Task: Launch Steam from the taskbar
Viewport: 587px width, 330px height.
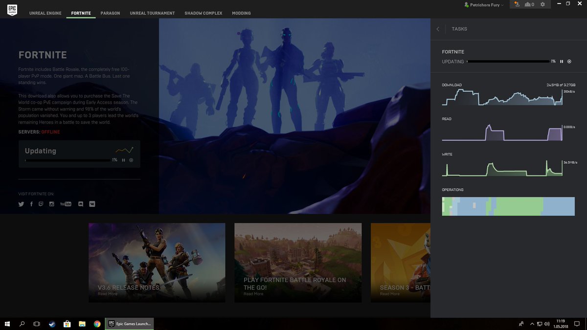Action: point(52,324)
